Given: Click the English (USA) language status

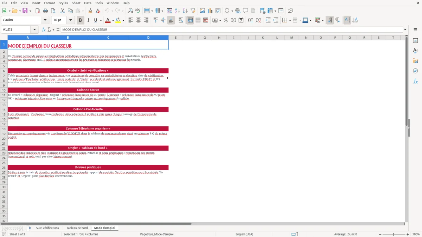Looking at the screenshot, I should coord(244,234).
